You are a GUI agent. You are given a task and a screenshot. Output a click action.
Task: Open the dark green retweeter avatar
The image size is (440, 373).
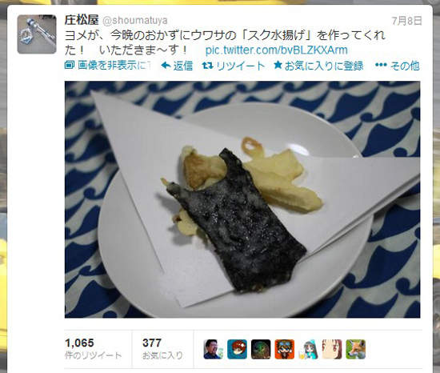261,349
